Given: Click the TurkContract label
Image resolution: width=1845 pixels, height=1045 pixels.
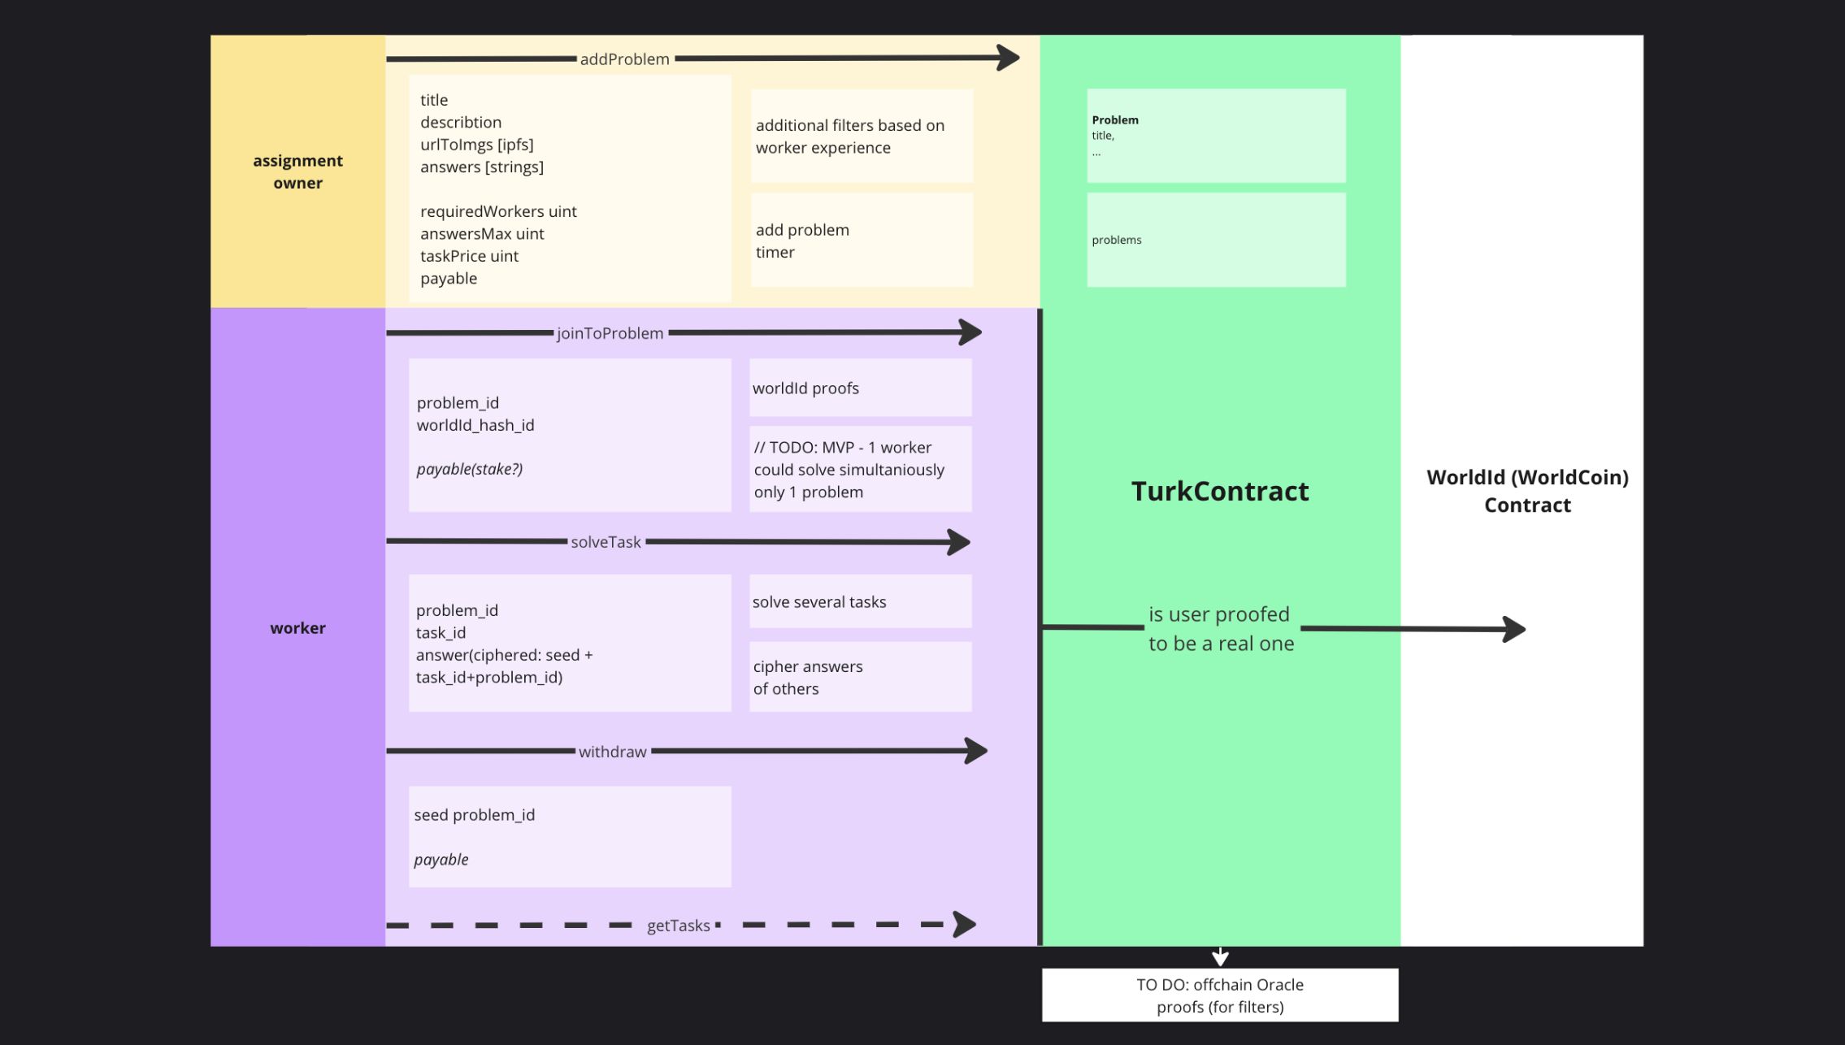Looking at the screenshot, I should [x=1219, y=490].
